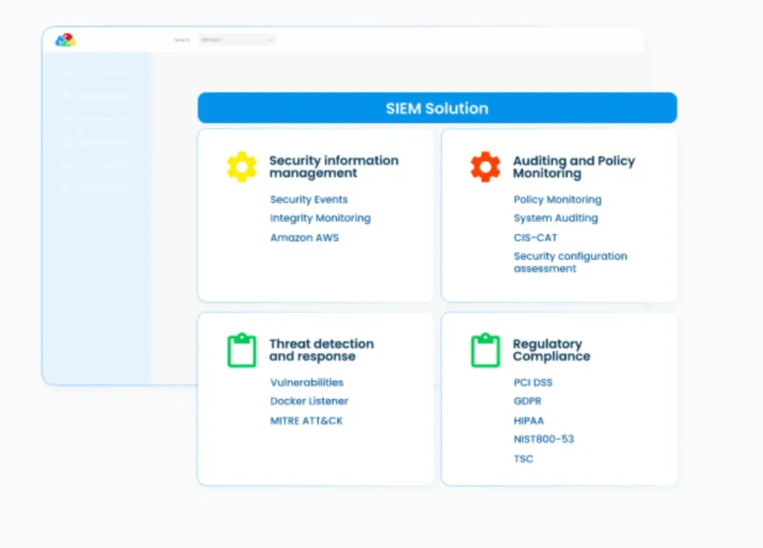Select NIST800-53 compliance link
The image size is (763, 548).
click(543, 439)
